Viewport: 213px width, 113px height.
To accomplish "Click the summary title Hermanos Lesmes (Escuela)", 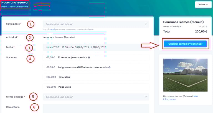I will (x=183, y=22).
